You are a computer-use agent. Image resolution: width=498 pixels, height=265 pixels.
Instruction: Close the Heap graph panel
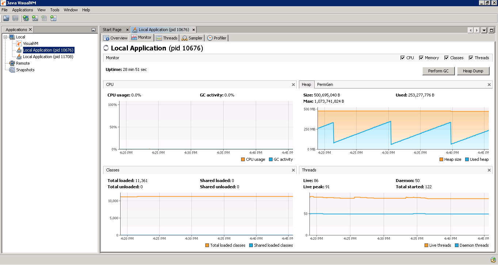coord(489,84)
